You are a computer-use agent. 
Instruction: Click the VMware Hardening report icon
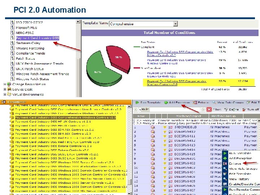coord(13,48)
